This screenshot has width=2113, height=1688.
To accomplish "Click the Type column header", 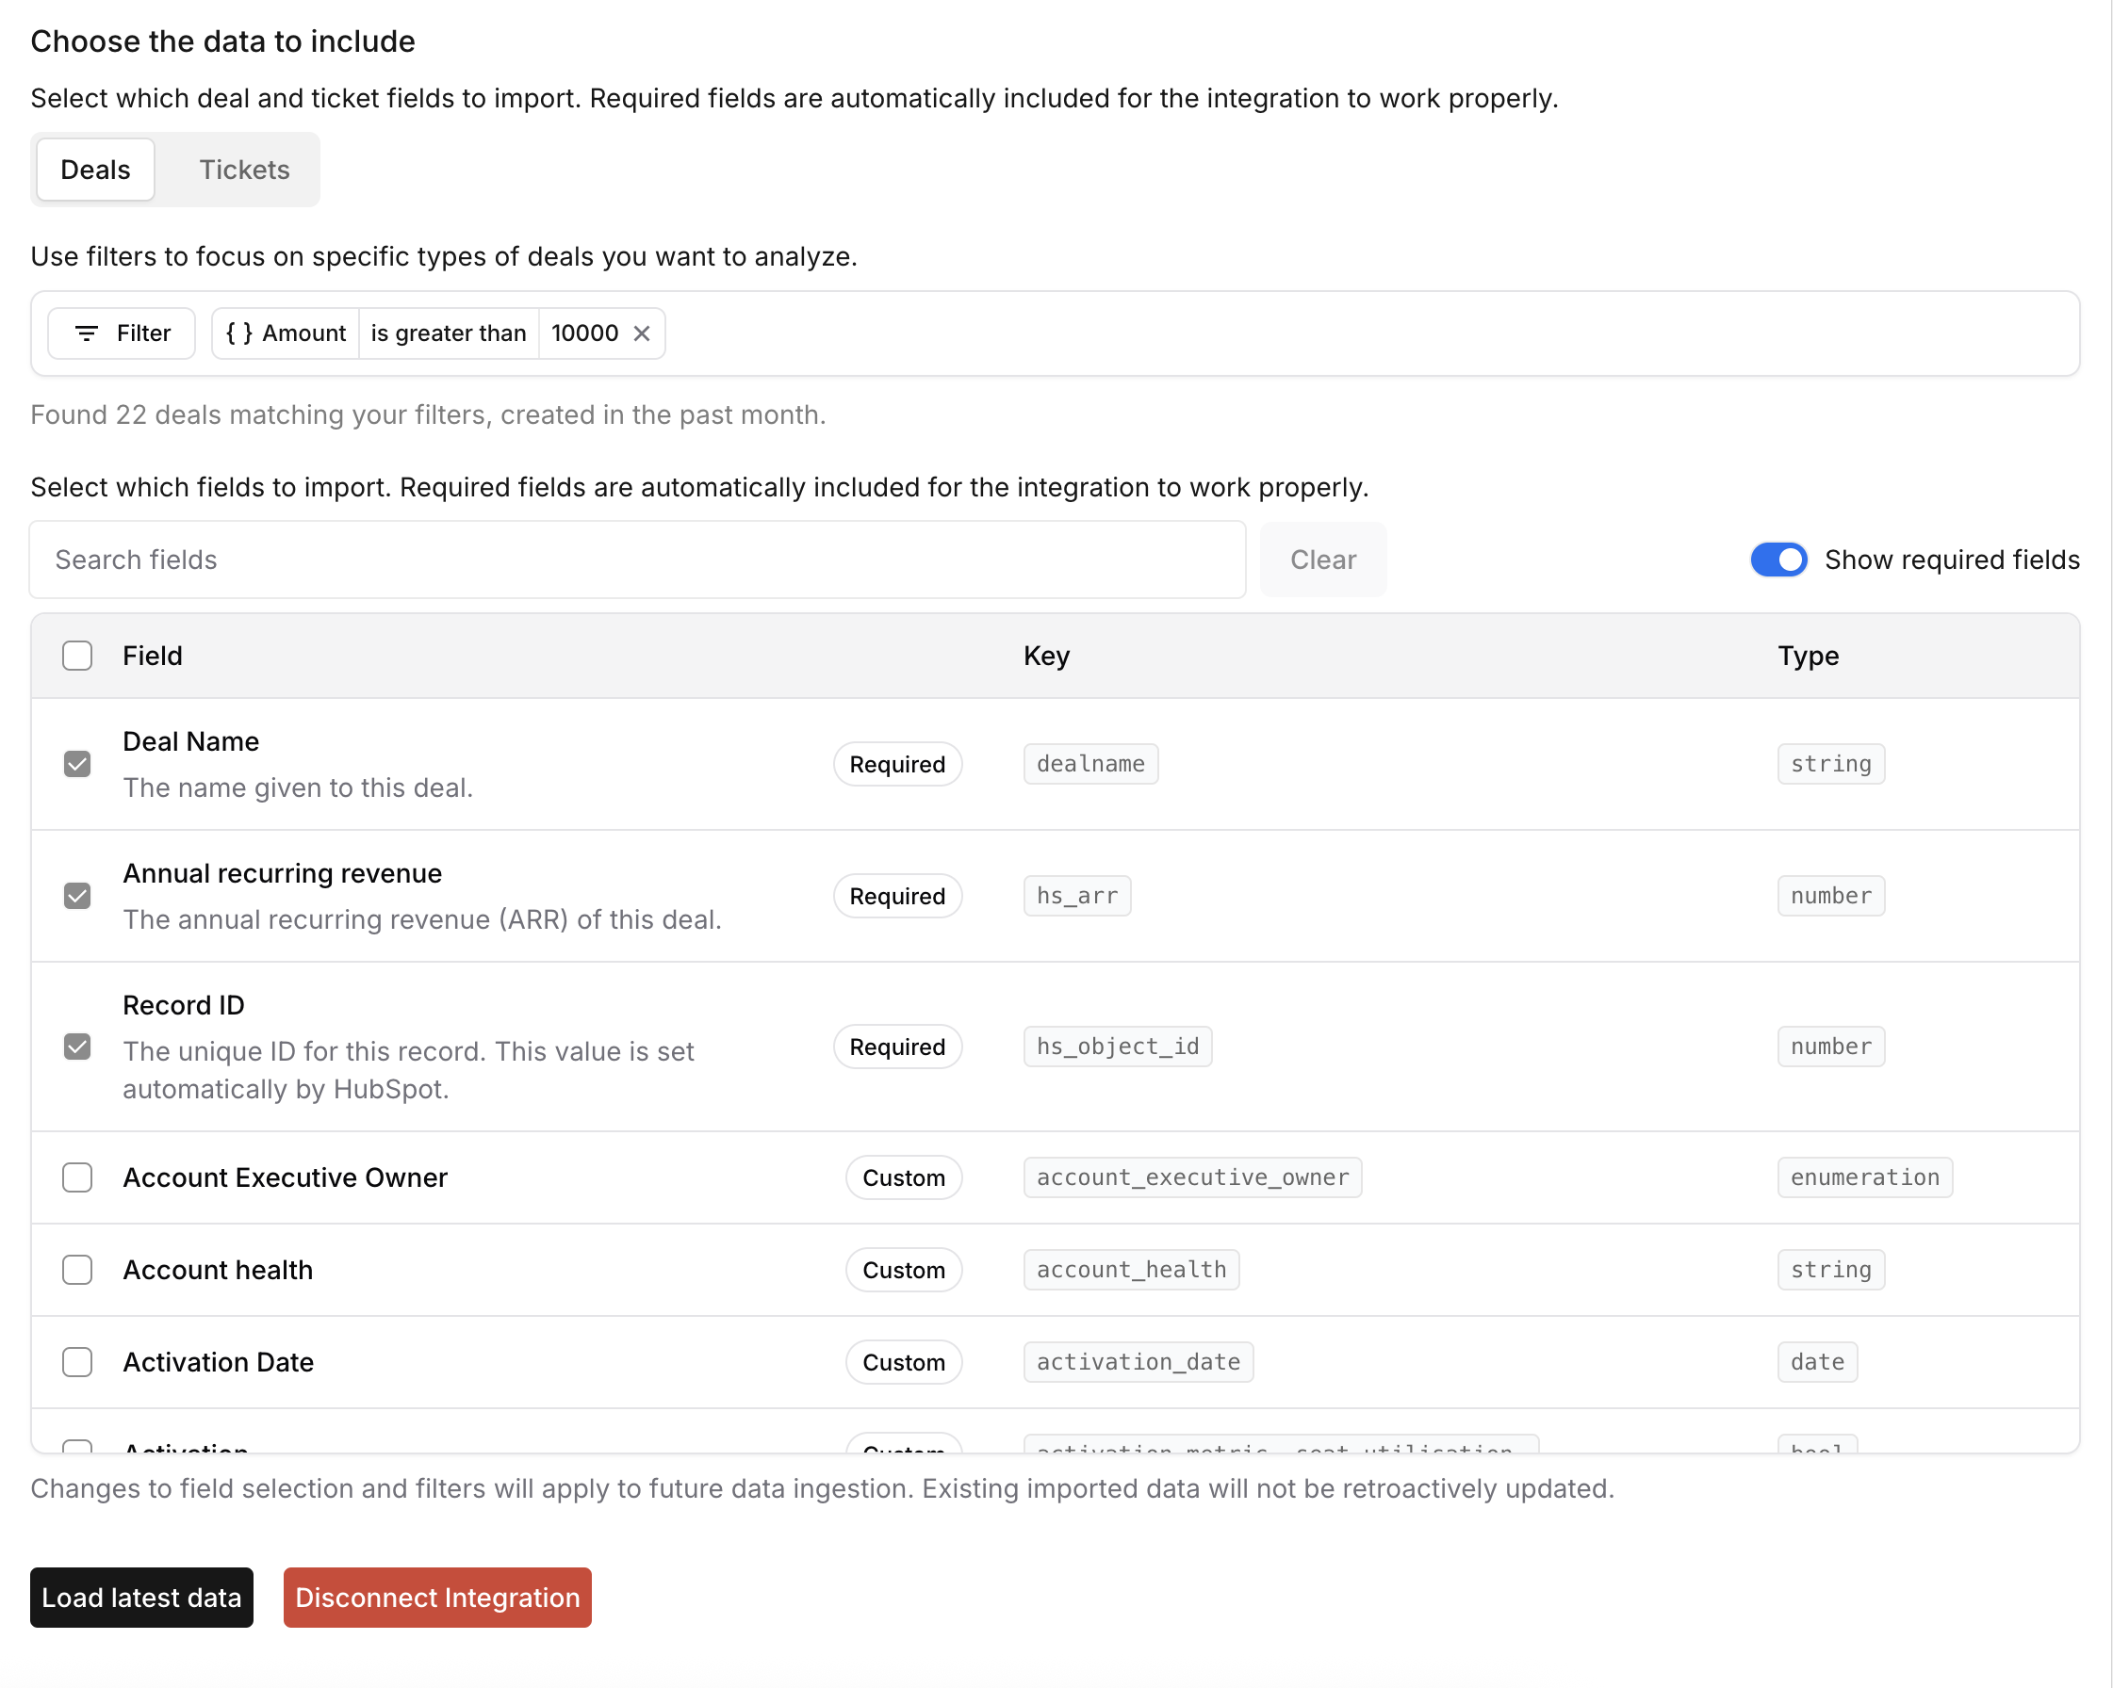I will 1809,656.
